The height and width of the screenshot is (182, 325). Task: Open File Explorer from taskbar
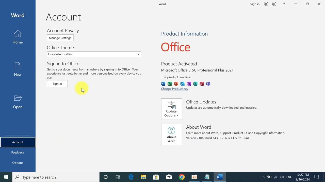point(143,177)
